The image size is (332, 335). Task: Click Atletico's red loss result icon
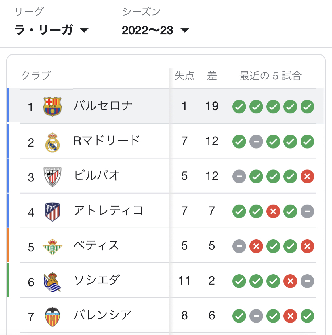point(273,211)
